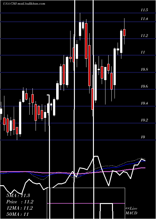The height and width of the screenshot is (219, 156).
Task: Click the 11.2 price axis label
Action: coord(144,36)
